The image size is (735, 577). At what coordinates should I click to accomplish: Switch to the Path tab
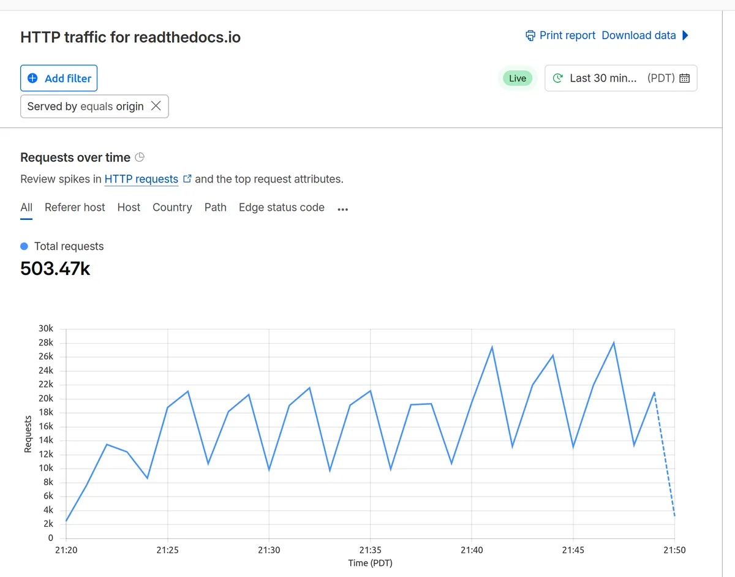(216, 208)
